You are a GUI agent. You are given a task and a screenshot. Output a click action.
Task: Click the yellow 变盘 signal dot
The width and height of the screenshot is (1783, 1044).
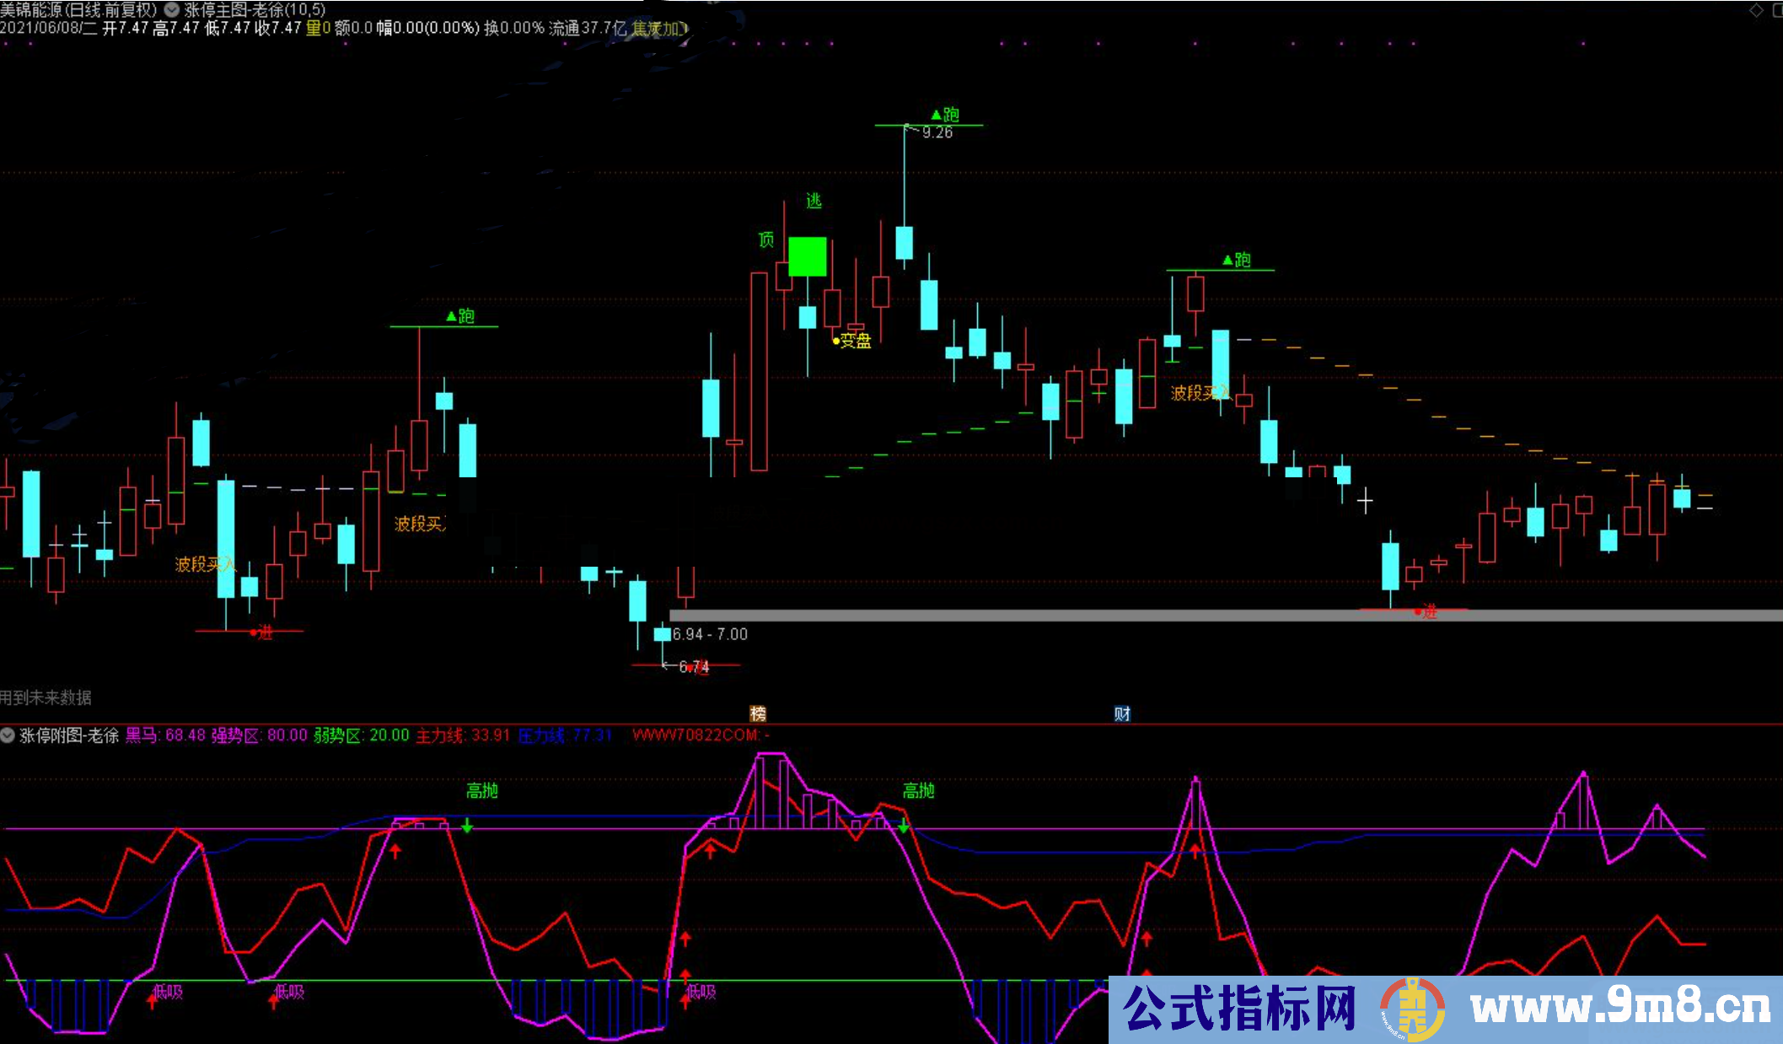[x=836, y=341]
